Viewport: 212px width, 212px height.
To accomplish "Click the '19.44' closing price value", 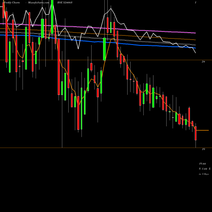I will (x=202, y=164).
